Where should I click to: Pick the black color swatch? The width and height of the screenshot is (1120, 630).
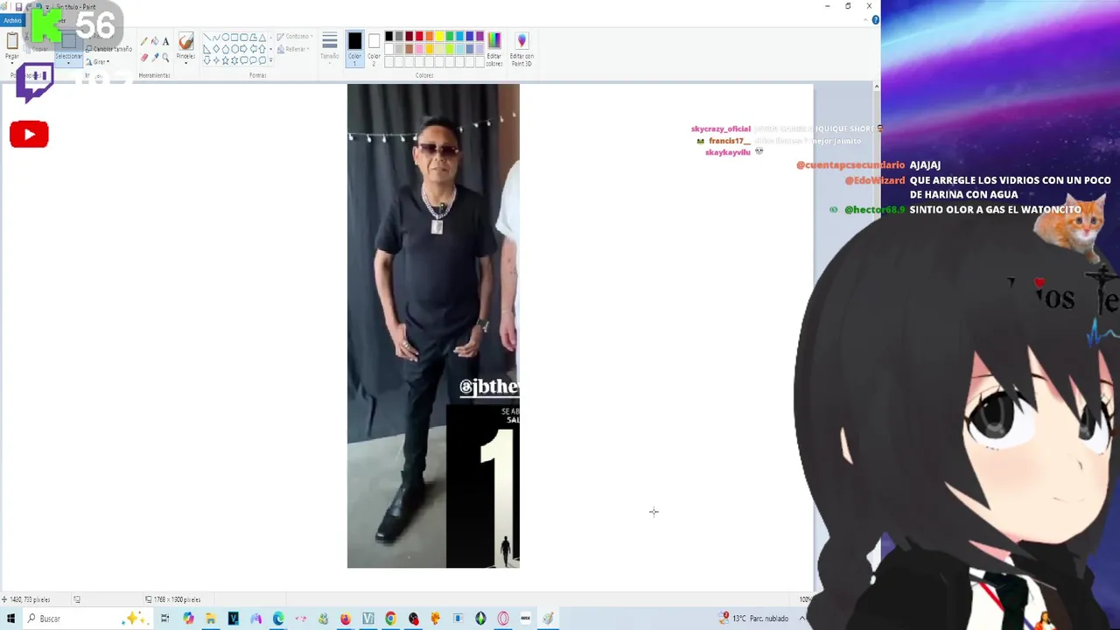[x=388, y=36]
